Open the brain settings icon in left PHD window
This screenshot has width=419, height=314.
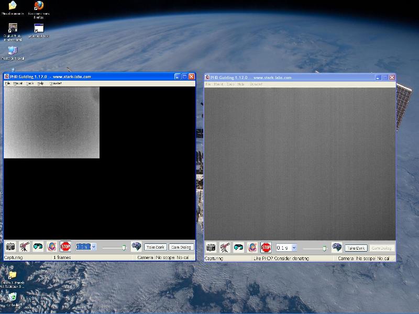tap(136, 246)
